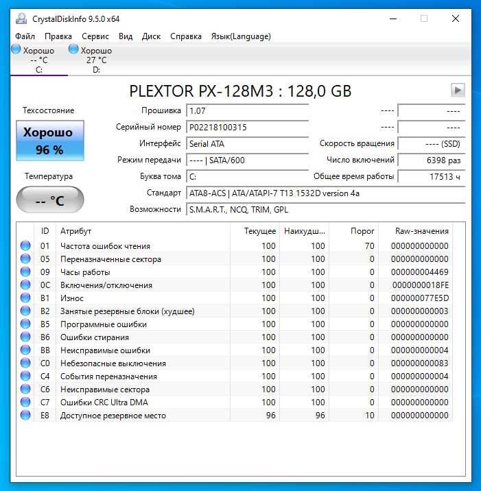Click the ID column header
481x491 pixels.
[45, 231]
